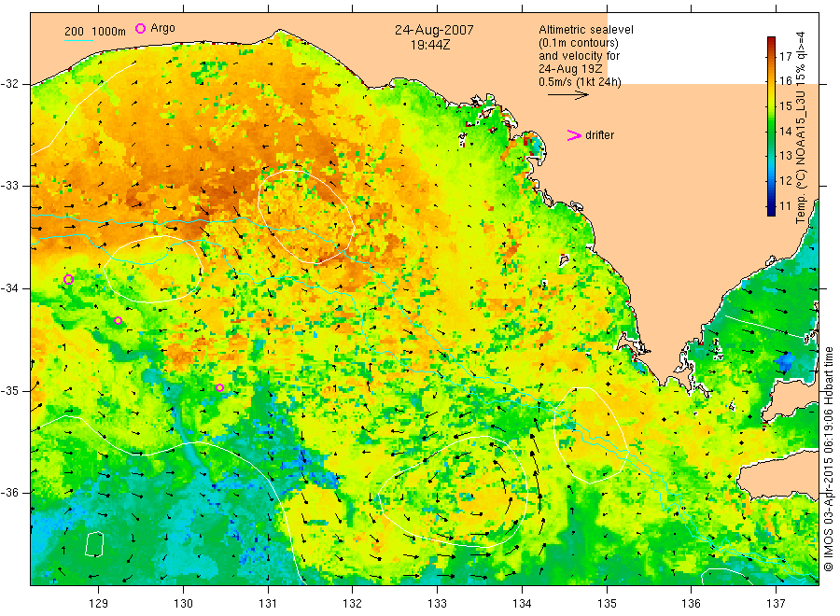The height and width of the screenshot is (616, 840).
Task: Click the small white contour box near 36.5°S 129°E
Action: (x=94, y=544)
